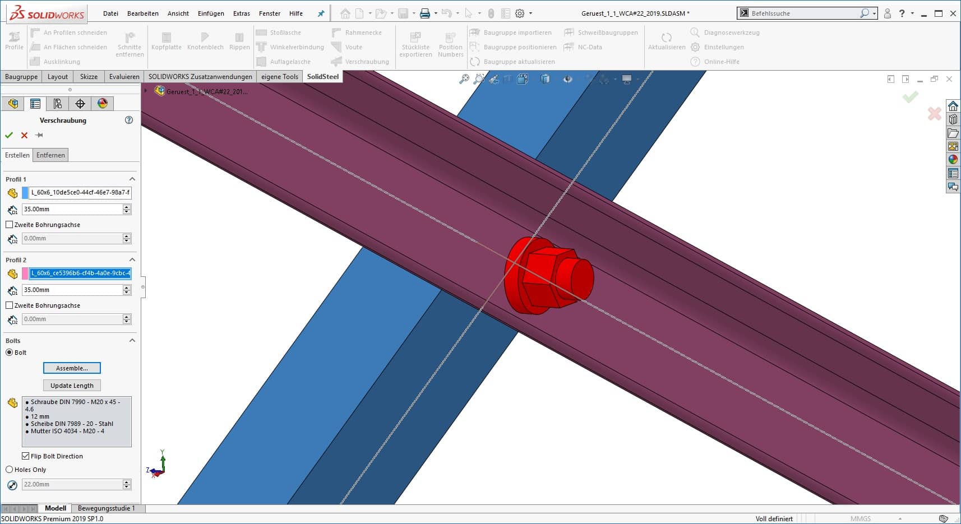This screenshot has height=524, width=961.
Task: Click the blue Profil 1 color swatch
Action: [25, 193]
